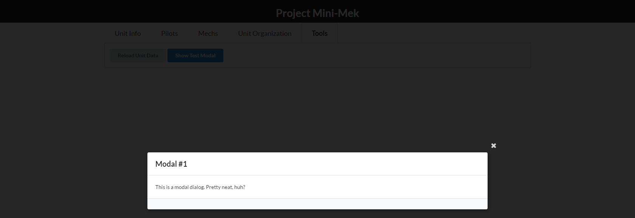Click the modal body sentence about modal dialog
This screenshot has width=635, height=218.
(x=200, y=187)
